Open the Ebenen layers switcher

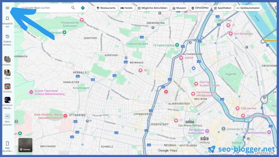pyautogui.click(x=25, y=145)
